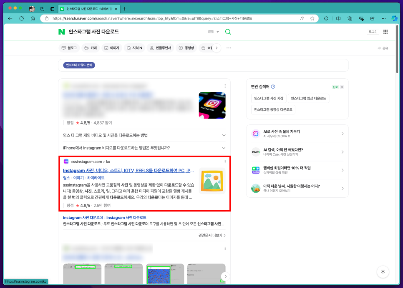
Task: Open split screen icon in toolbar
Action: coord(338,18)
